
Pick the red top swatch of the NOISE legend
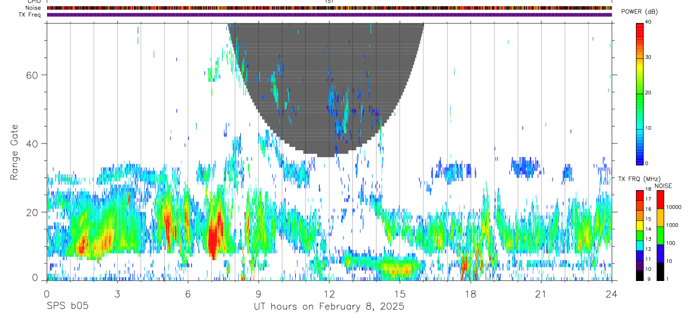(x=660, y=200)
